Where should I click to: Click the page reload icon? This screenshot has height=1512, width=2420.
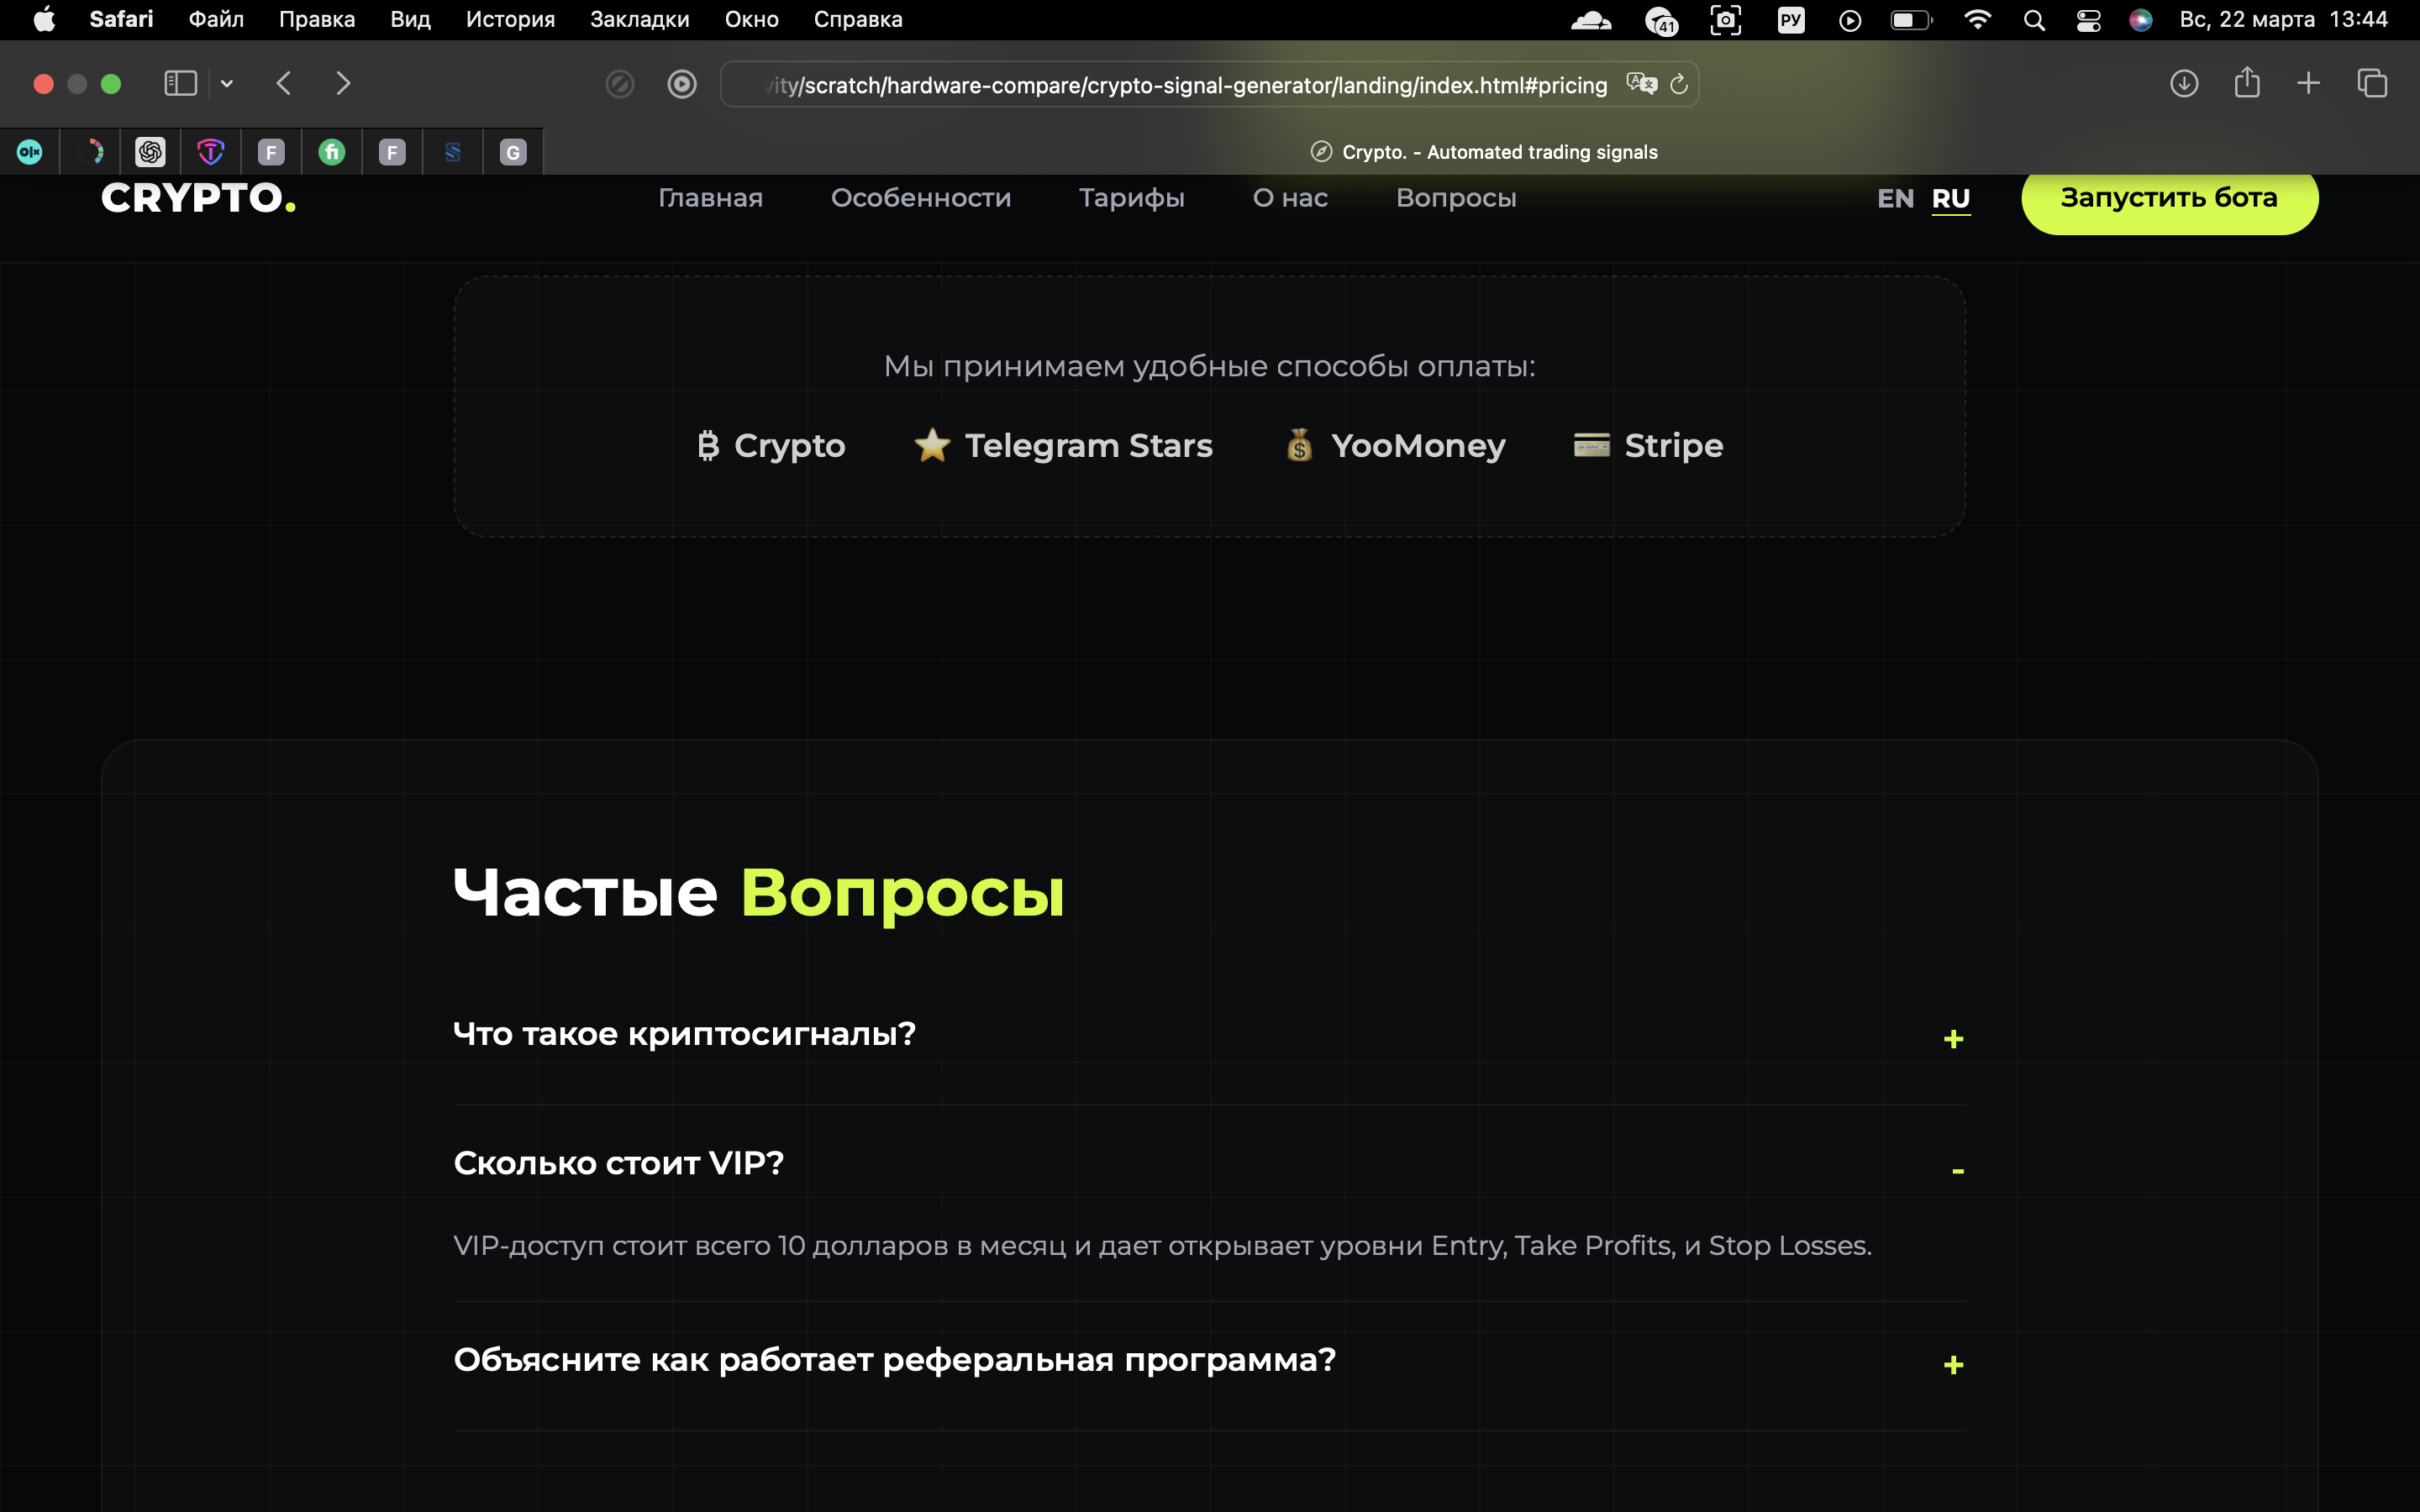(1679, 85)
